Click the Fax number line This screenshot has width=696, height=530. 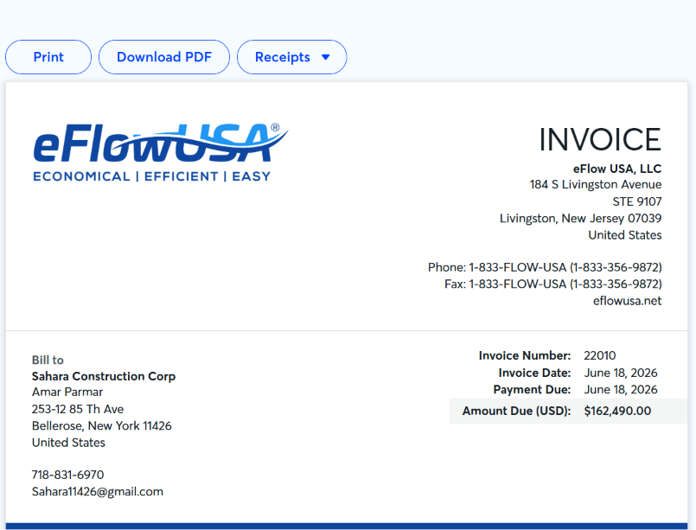click(x=553, y=284)
